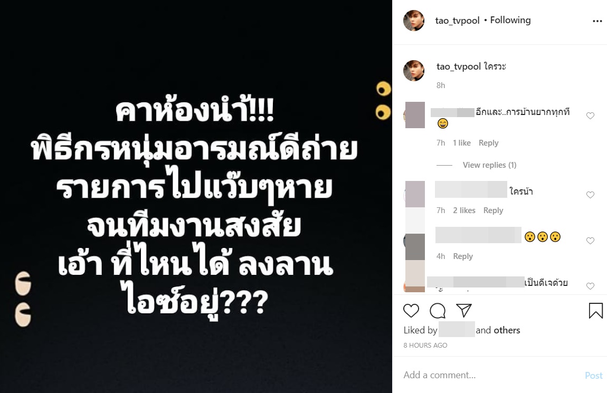Open tao_tvpool profile from header username
This screenshot has width=607, height=393.
coord(457,21)
